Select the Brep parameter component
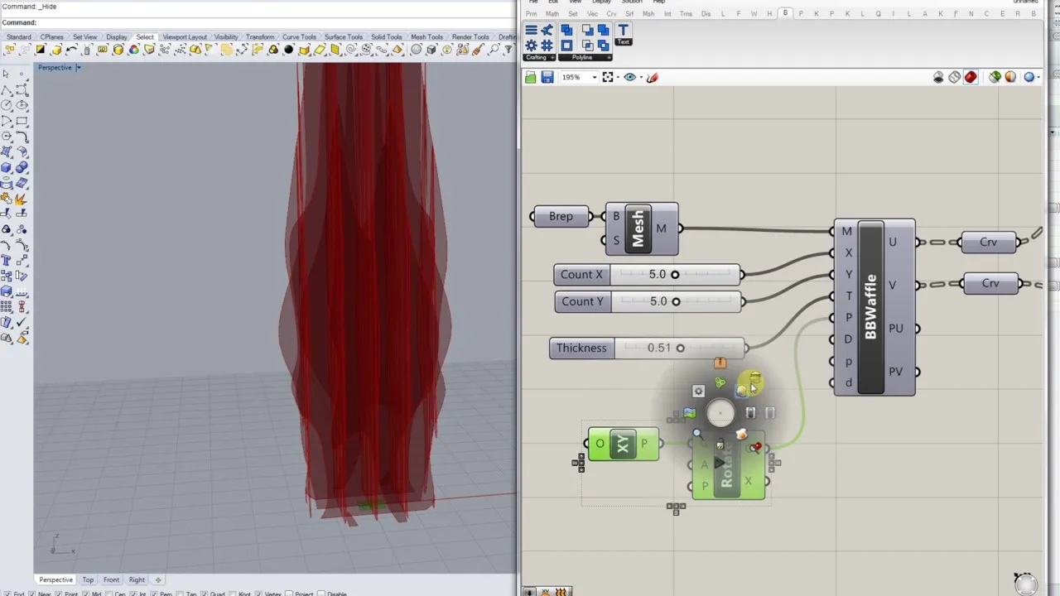The height and width of the screenshot is (596, 1060). [x=561, y=216]
